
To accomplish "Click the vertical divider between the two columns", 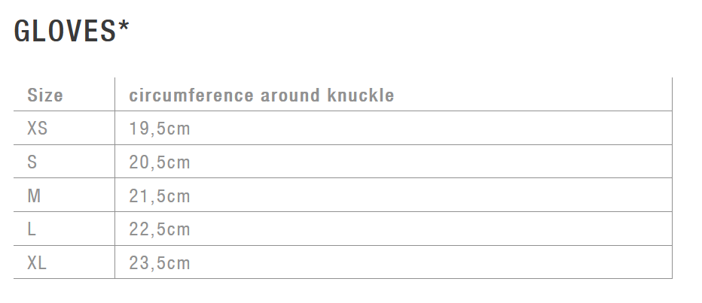I will click(114, 179).
